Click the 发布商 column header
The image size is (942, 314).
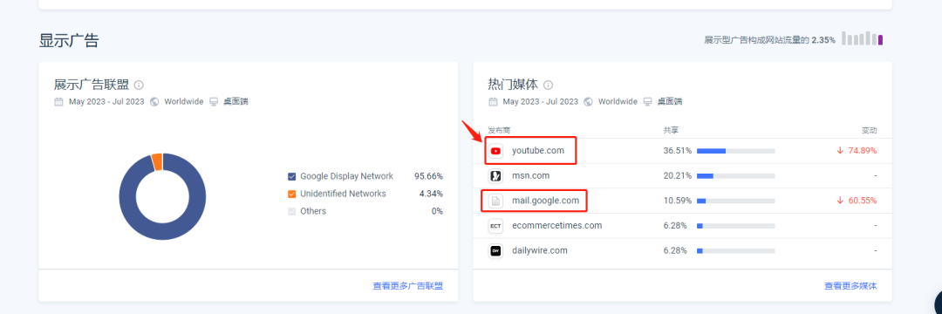click(x=499, y=130)
